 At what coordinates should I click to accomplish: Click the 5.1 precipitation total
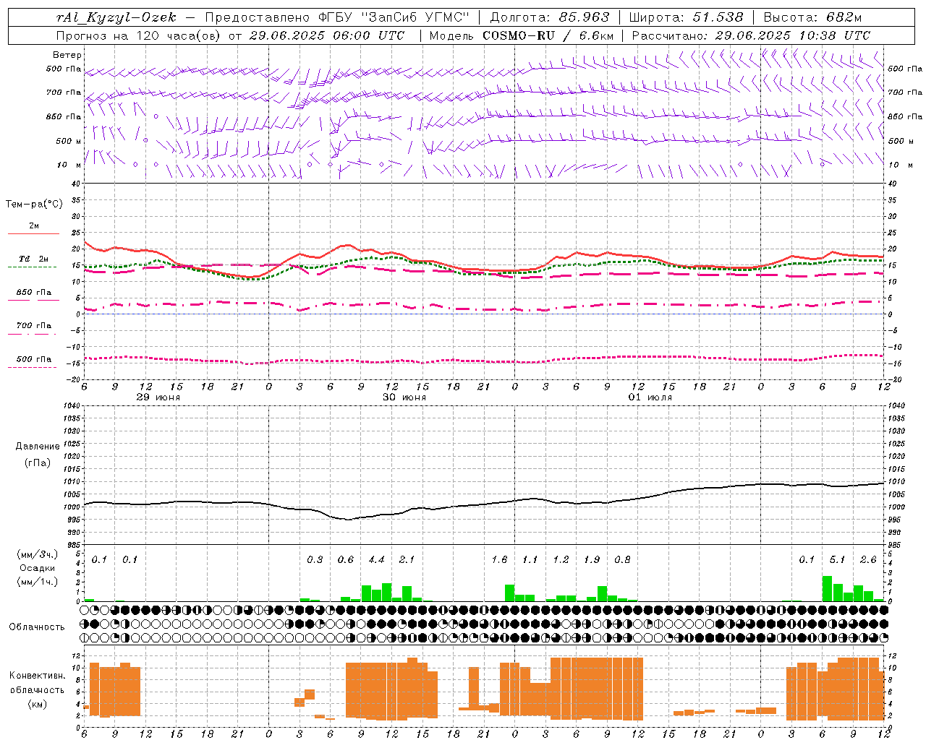pyautogui.click(x=837, y=559)
